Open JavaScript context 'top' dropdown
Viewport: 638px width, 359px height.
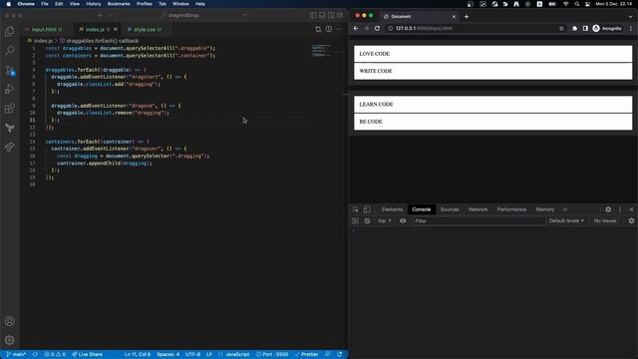(x=384, y=221)
